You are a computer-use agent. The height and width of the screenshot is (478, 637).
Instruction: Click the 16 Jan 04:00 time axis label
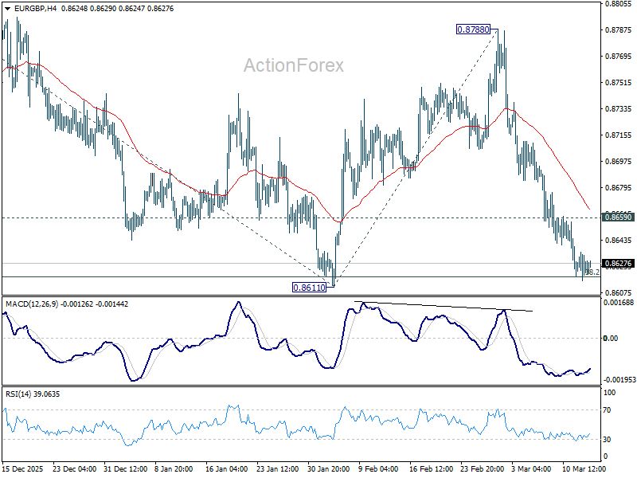pos(227,468)
